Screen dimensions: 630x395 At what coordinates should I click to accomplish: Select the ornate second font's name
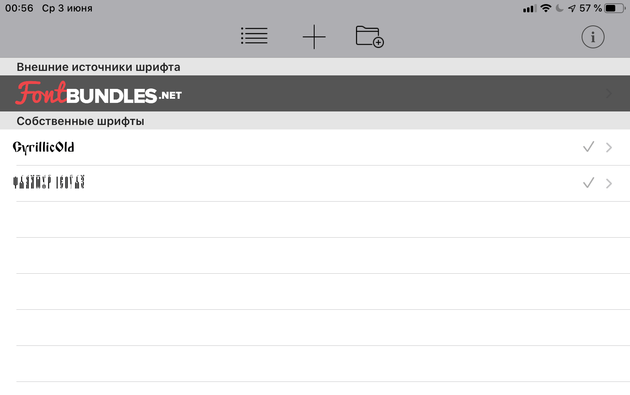[49, 183]
